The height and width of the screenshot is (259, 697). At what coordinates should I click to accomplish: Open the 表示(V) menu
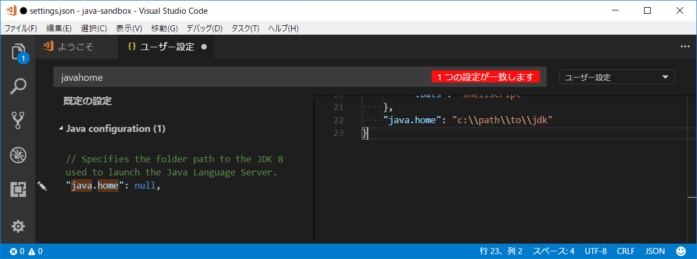[129, 28]
